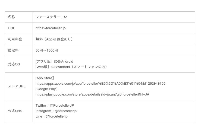Click the forceteller.jp website URL

coord(51,28)
